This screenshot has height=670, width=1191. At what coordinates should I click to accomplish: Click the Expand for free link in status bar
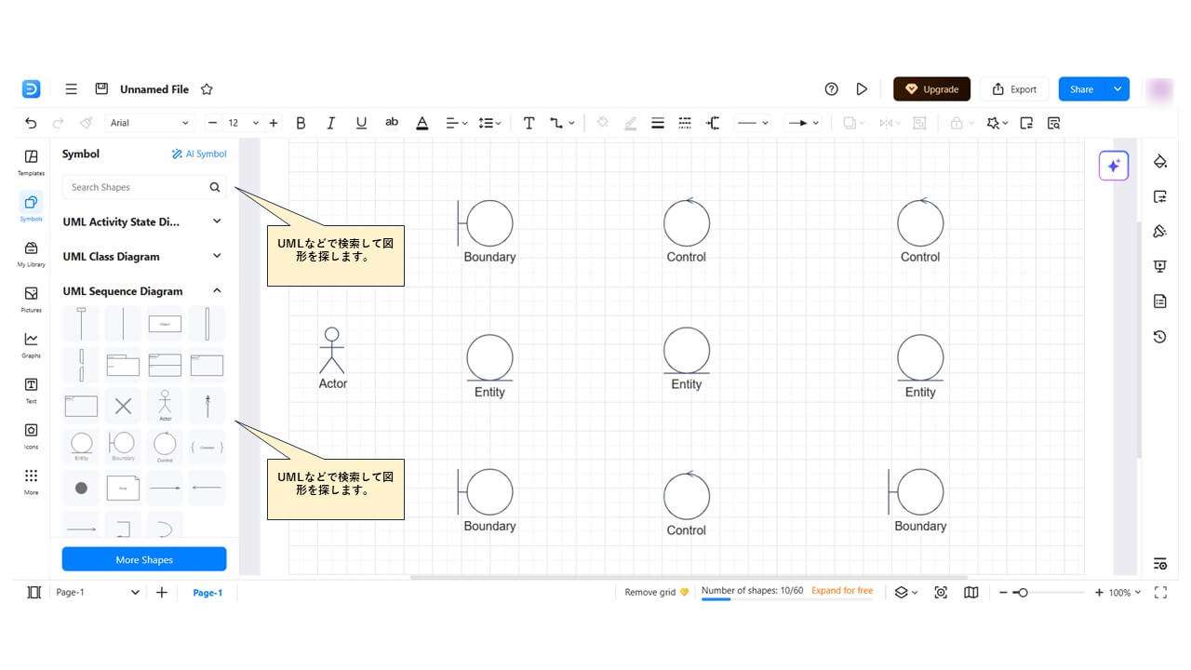[x=842, y=591]
